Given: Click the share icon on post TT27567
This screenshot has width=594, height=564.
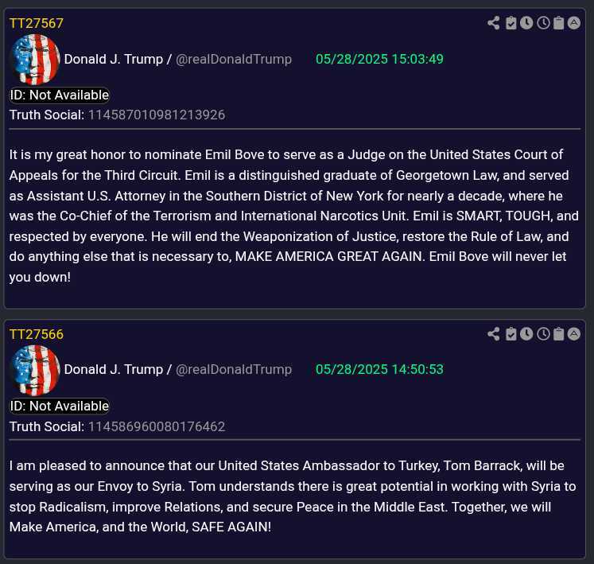Looking at the screenshot, I should (494, 23).
